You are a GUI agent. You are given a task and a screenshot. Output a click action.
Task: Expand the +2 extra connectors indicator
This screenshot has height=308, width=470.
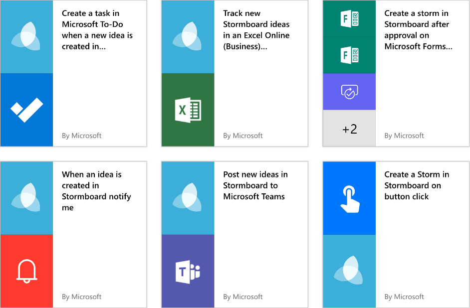349,128
